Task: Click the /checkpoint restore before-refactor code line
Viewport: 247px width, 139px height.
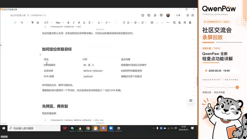Action: 77,120
